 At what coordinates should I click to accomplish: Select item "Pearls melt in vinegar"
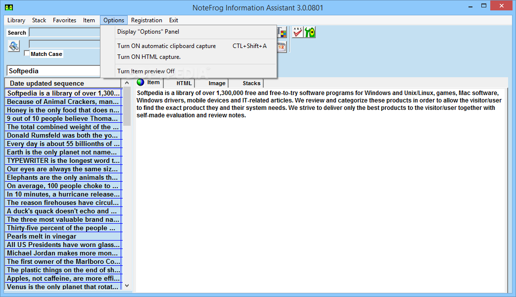tap(63, 237)
